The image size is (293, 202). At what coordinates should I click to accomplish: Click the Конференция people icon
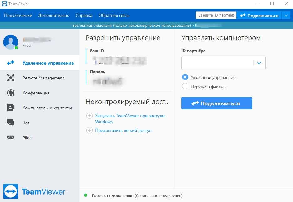11,93
